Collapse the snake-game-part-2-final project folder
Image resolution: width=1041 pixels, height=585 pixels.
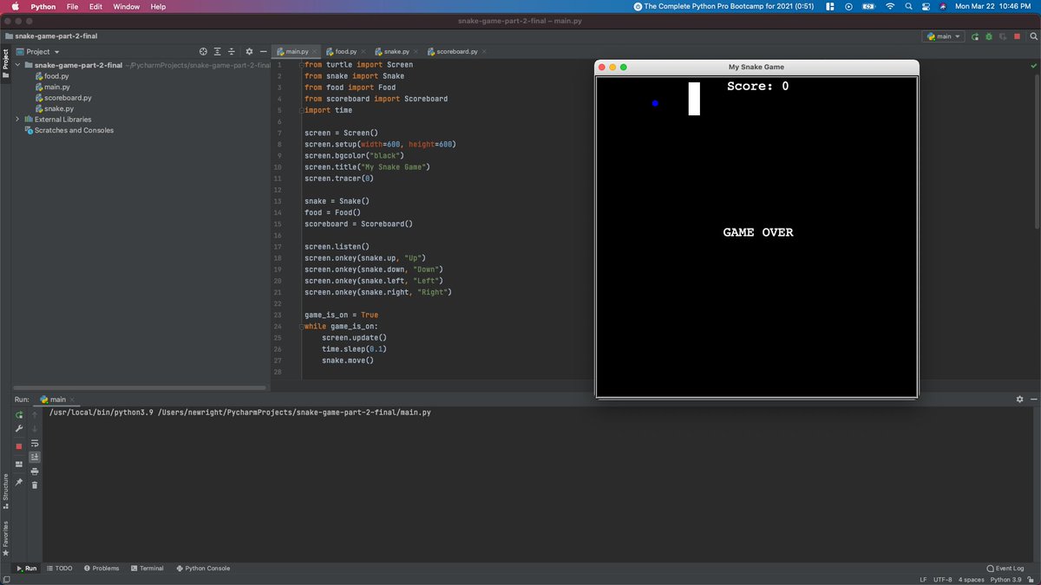(x=19, y=64)
